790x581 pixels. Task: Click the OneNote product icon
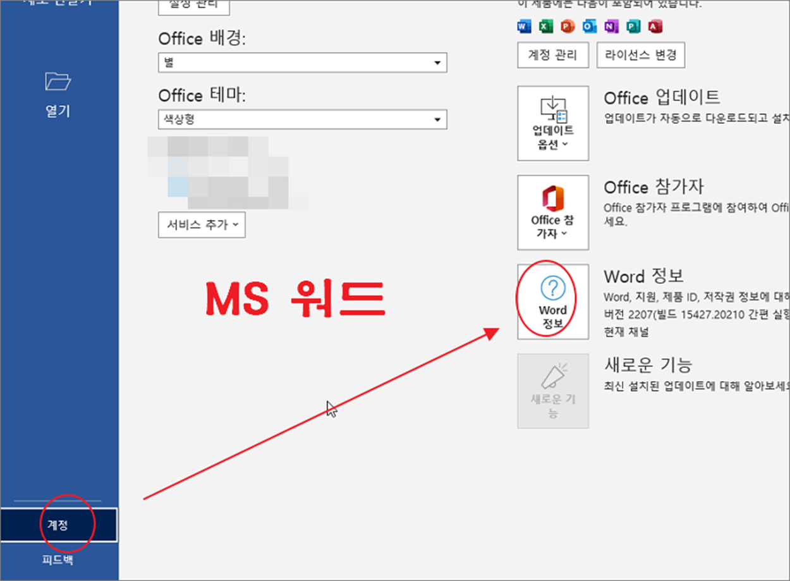pos(611,26)
